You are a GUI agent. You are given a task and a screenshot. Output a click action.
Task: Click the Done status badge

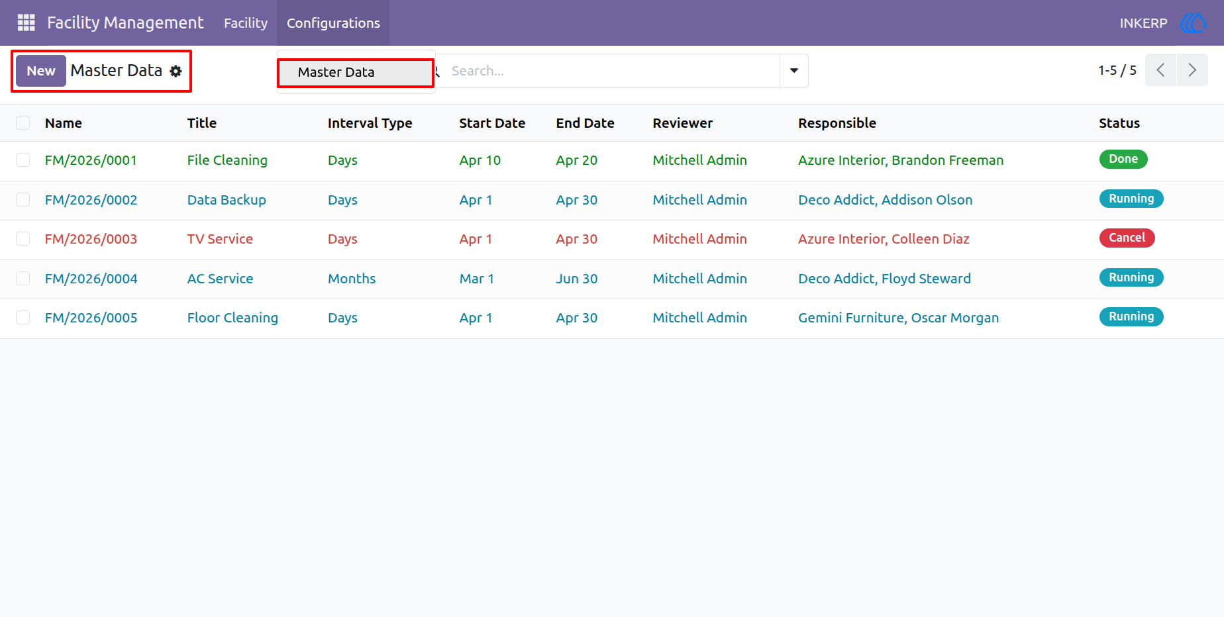[1123, 159]
